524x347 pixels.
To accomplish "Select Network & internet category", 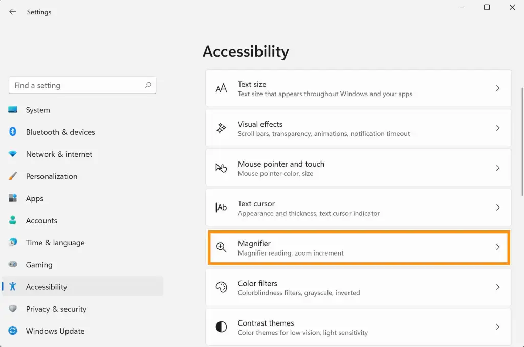I will point(82,154).
